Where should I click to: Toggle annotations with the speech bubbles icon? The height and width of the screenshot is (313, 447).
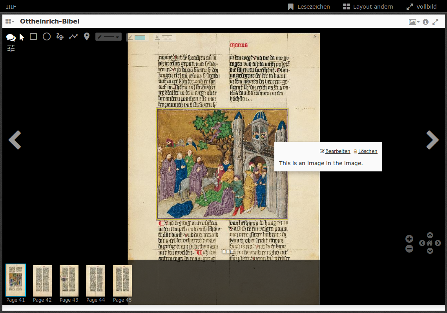click(x=11, y=37)
